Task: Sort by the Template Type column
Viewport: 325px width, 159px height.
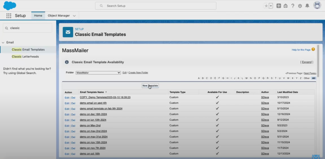Action: [x=177, y=92]
